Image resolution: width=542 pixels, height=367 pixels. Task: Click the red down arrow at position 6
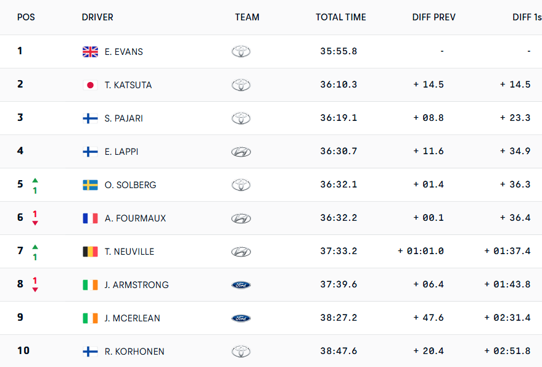(35, 223)
